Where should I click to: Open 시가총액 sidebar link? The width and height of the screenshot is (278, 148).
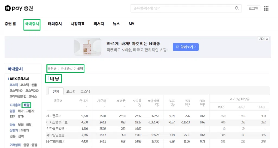[15, 105]
